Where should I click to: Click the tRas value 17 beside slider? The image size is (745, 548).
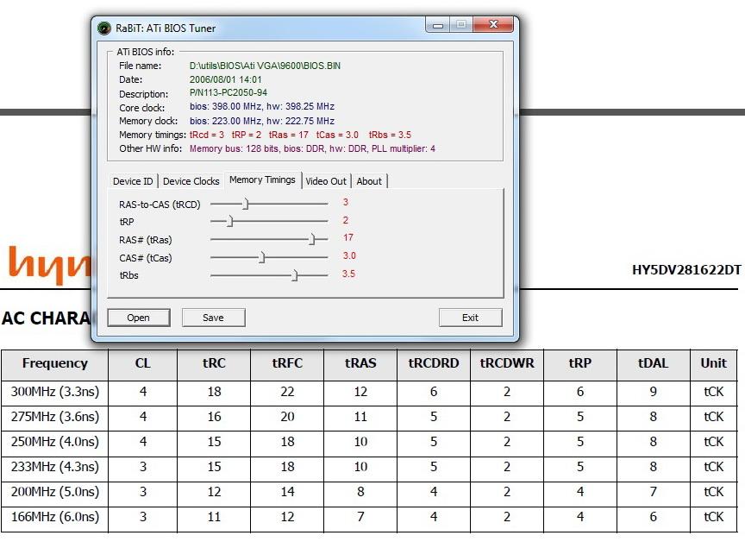pos(348,237)
